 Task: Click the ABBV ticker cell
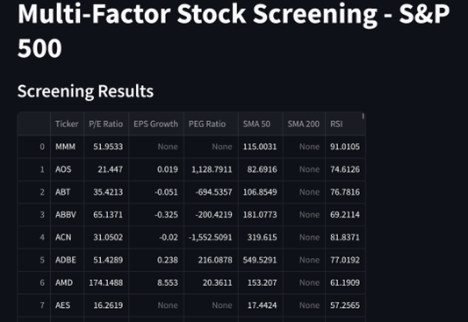pos(67,215)
